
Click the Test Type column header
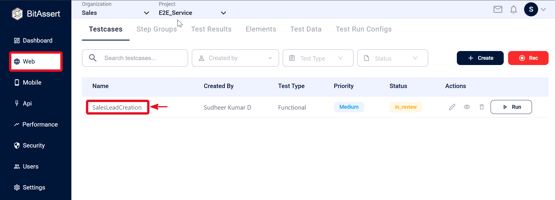pos(291,86)
